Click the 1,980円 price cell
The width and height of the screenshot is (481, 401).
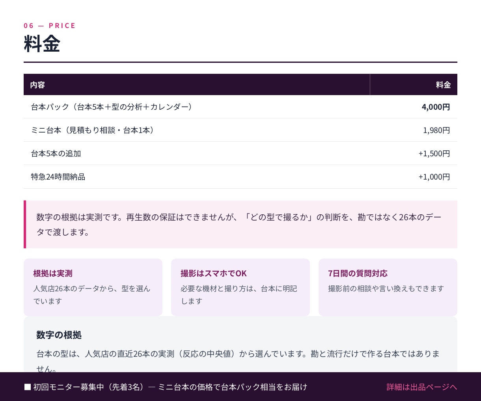coord(436,130)
